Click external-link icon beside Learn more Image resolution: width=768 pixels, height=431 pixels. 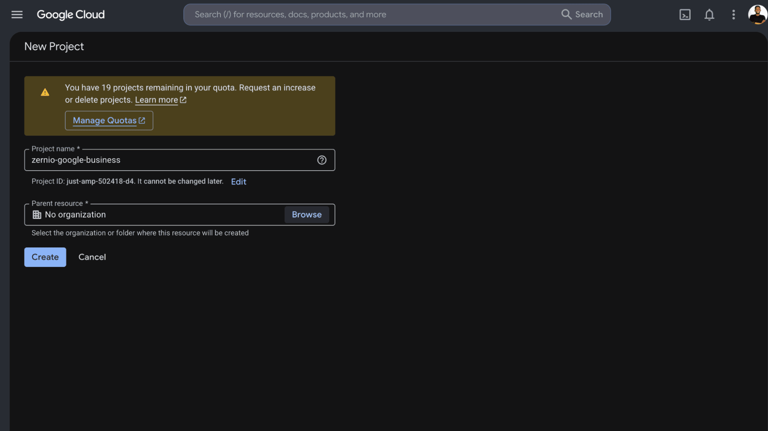tap(183, 100)
